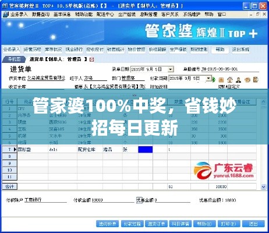Select the 进货单【制单人:管理员】 tab
The width and height of the screenshot is (269, 233).
click(x=58, y=59)
